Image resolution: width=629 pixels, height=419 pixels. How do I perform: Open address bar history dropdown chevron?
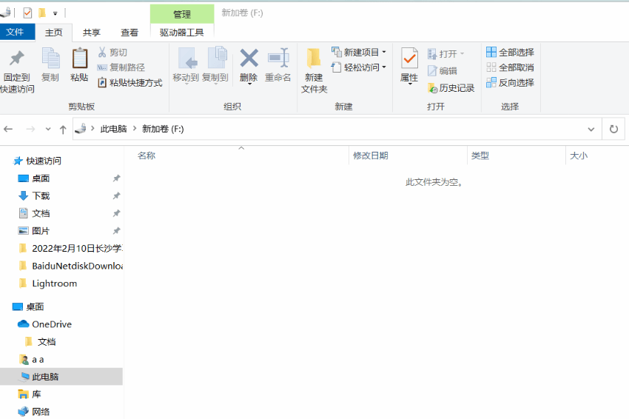click(x=591, y=130)
